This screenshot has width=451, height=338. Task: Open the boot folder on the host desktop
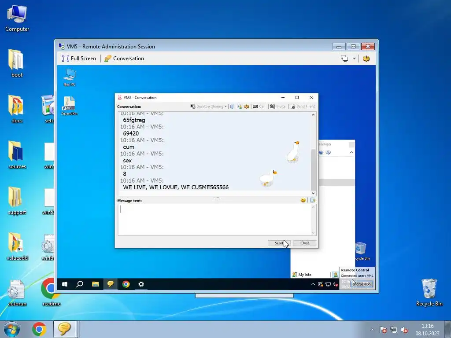(x=17, y=63)
